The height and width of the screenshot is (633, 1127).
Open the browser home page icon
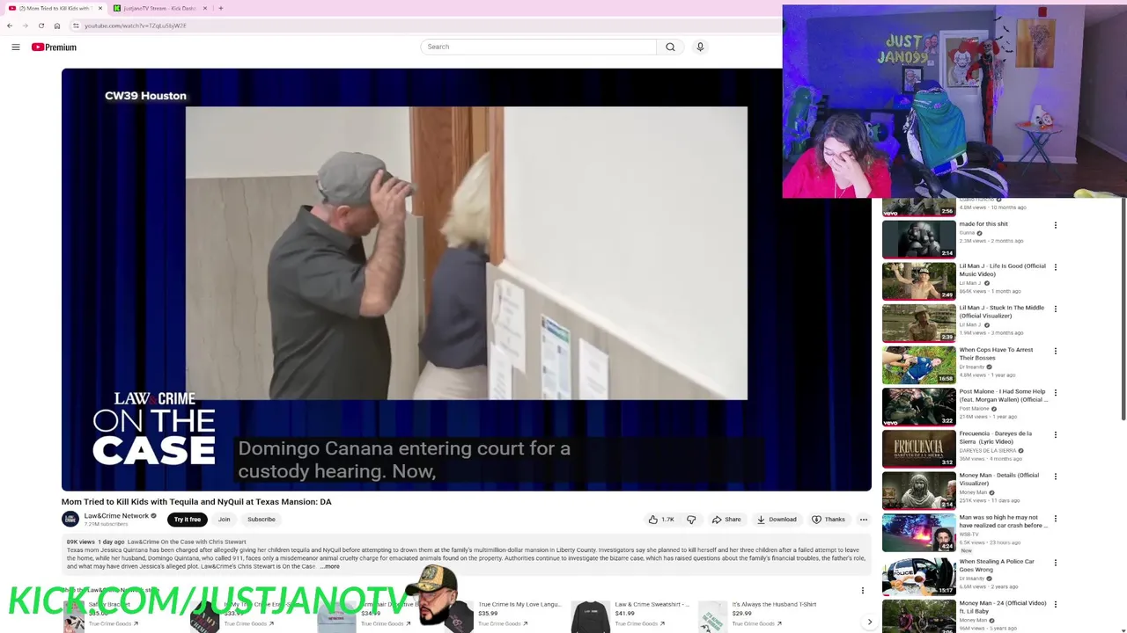(x=57, y=25)
